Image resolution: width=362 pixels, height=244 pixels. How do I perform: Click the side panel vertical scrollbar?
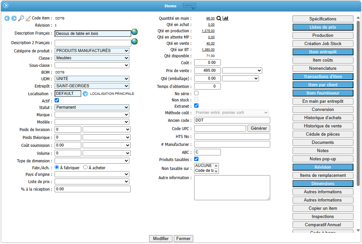tap(358, 103)
